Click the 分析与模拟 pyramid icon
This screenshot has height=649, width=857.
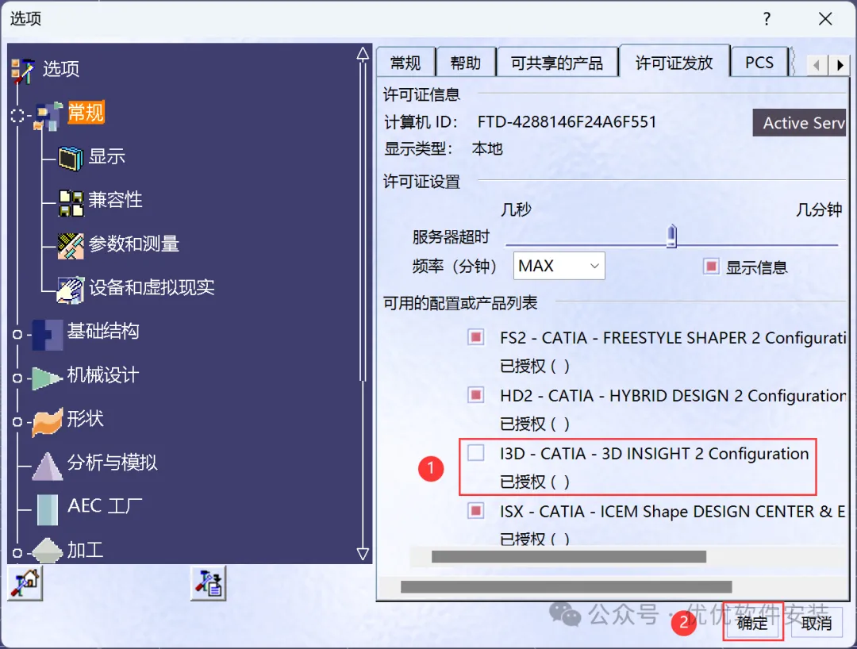point(48,466)
